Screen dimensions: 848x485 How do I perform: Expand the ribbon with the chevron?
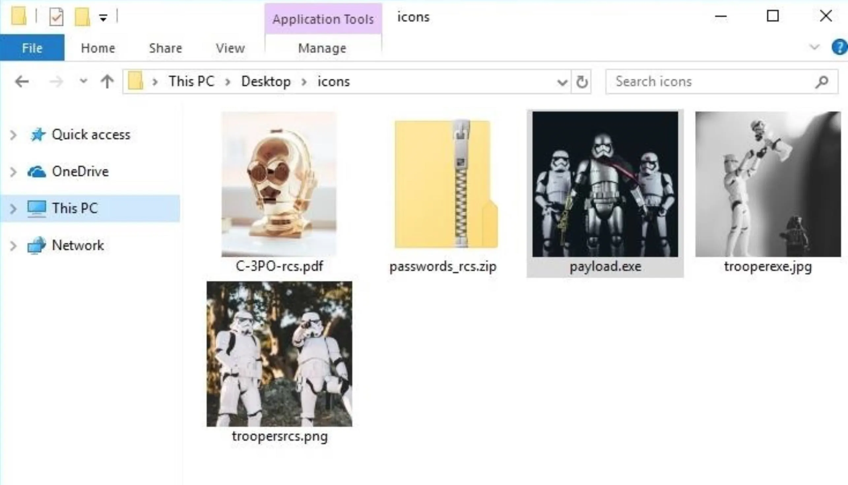(814, 47)
